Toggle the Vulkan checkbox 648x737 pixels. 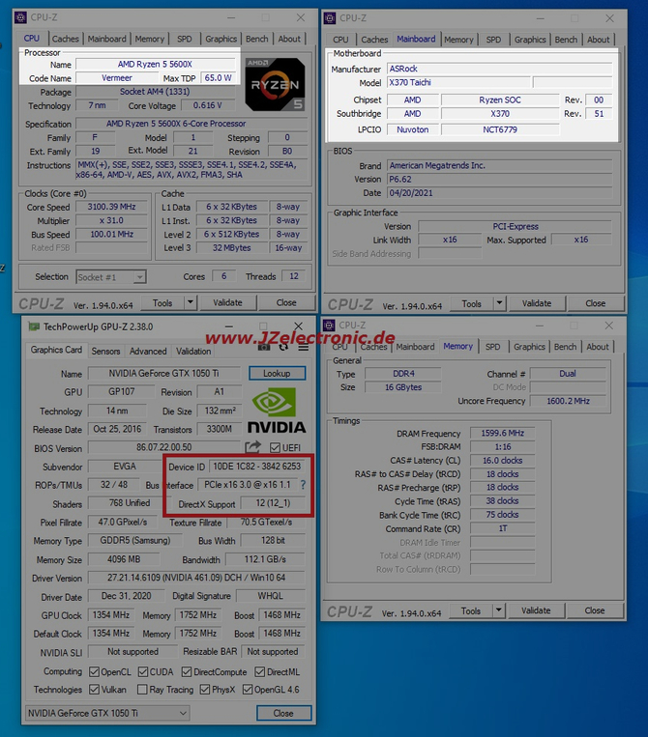pos(94,689)
